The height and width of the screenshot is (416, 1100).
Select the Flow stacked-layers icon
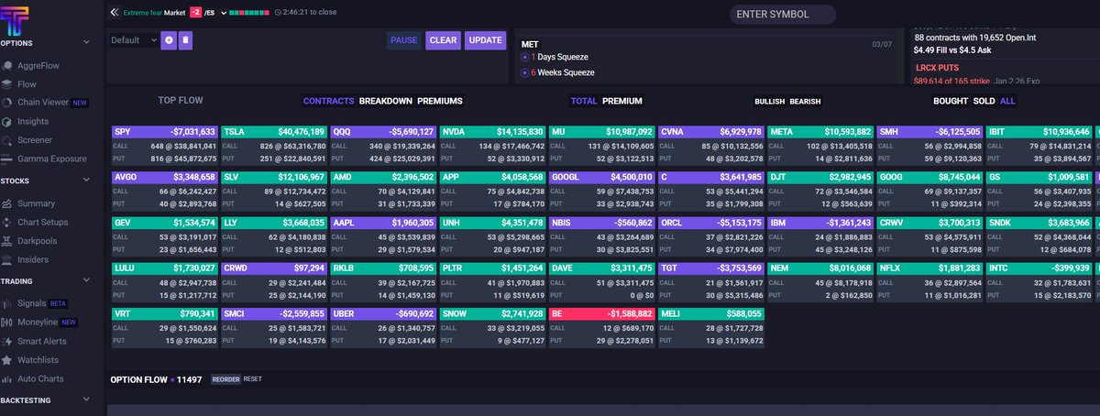coord(8,84)
